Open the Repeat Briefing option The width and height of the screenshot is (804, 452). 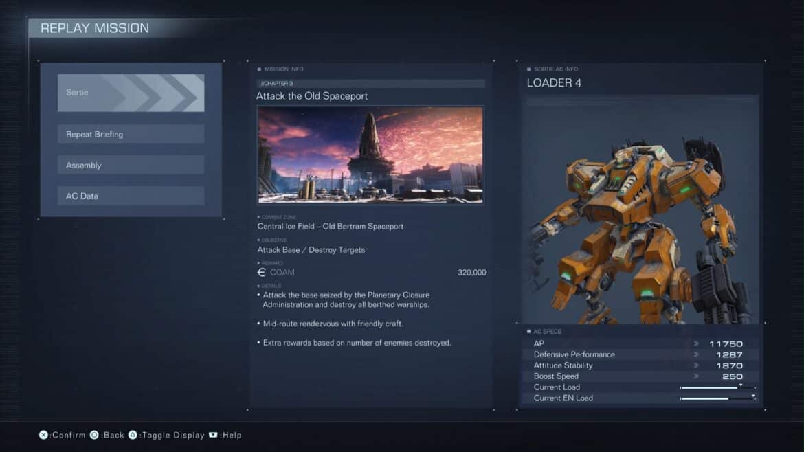click(x=131, y=134)
